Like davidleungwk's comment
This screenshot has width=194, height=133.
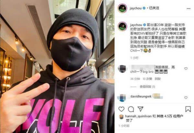(186, 98)
